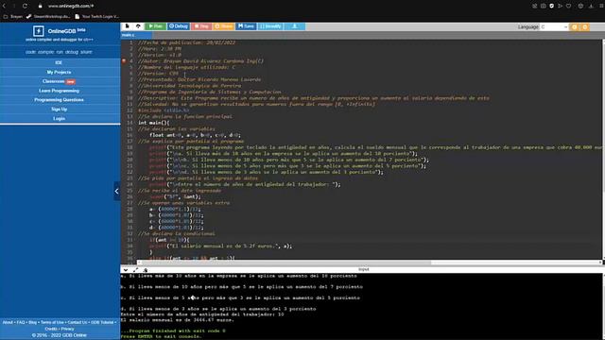The image size is (605, 340).
Task: Click the console copy/clear icon
Action: coord(145,270)
